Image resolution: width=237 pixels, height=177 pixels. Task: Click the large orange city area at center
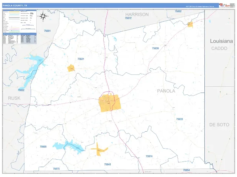(110, 103)
